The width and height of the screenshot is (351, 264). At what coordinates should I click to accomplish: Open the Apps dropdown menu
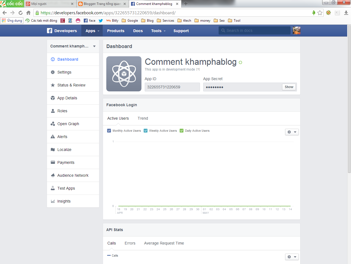92,31
